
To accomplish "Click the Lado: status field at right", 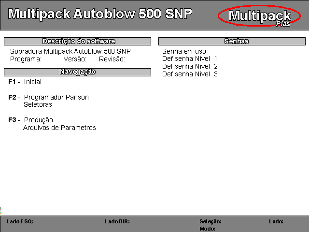I will point(276,221).
